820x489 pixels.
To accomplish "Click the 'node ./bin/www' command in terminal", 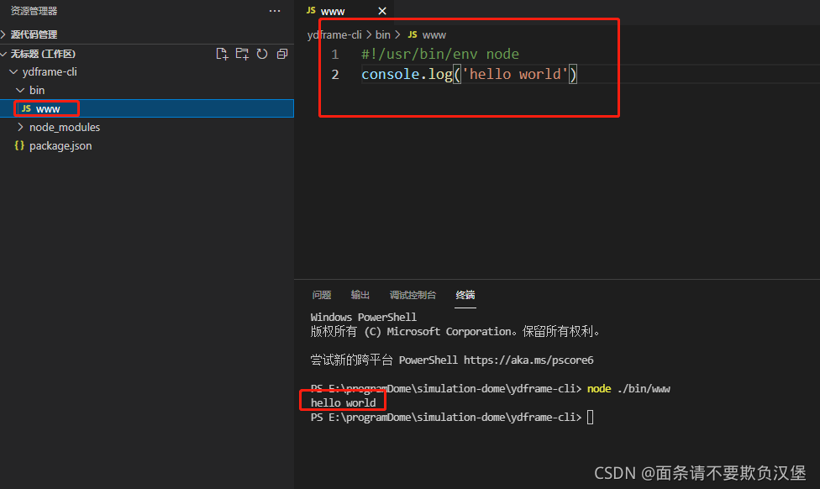I will [628, 388].
